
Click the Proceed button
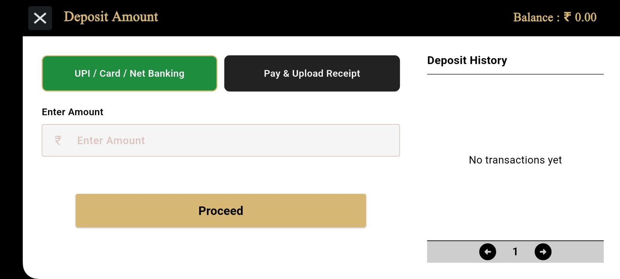221,211
